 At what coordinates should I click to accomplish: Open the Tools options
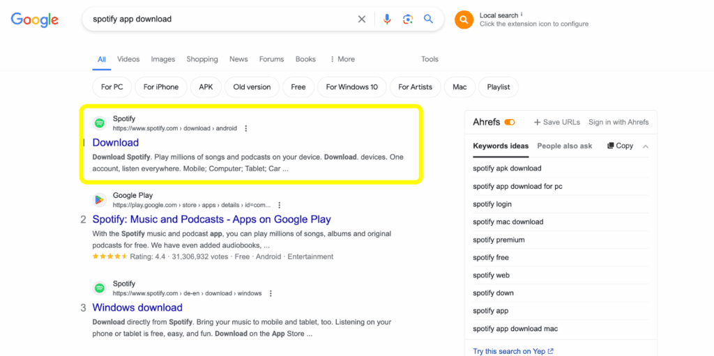click(x=430, y=59)
